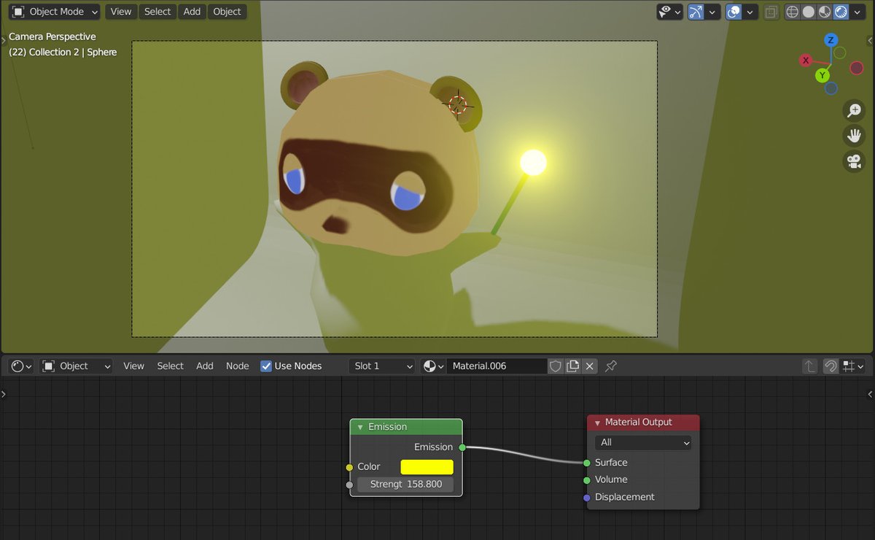875x540 pixels.
Task: Go to parent node tree arrow icon
Action: click(810, 366)
